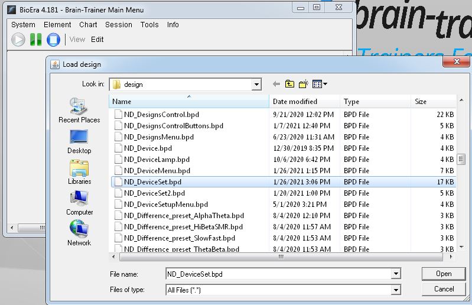Expand the Look in folder dropdown
The width and height of the screenshot is (472, 305).
coord(256,85)
